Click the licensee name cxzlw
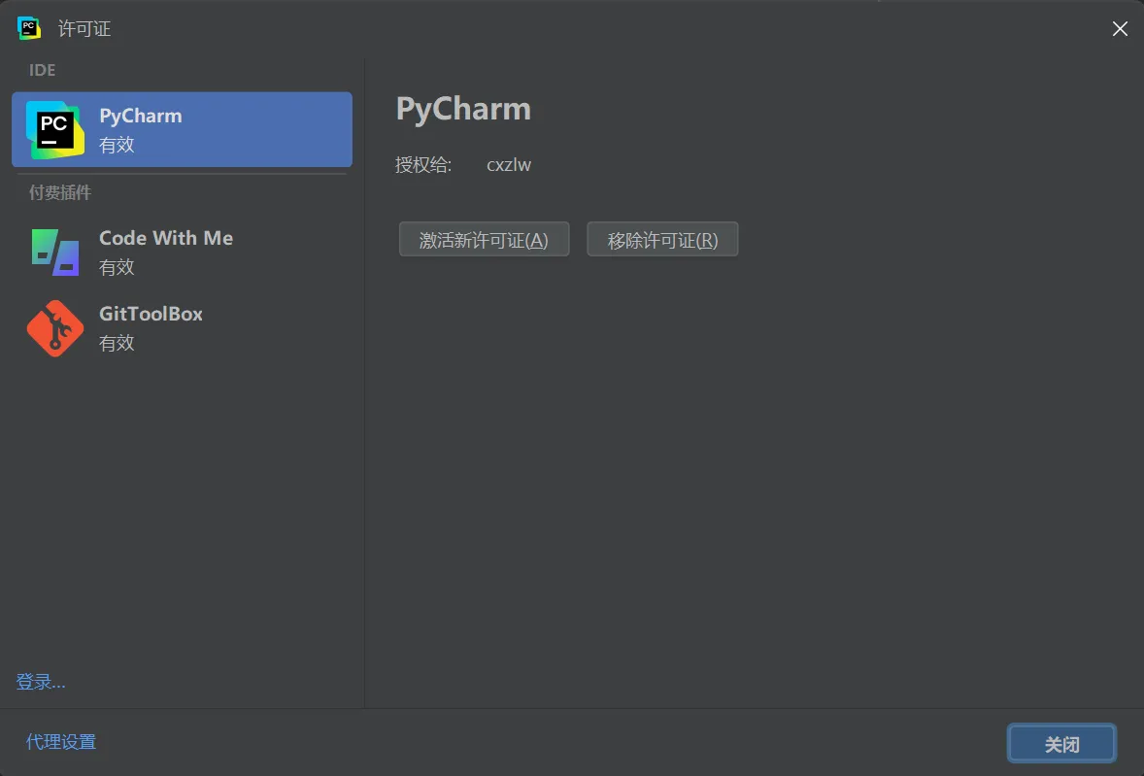This screenshot has height=776, width=1144. [x=509, y=165]
